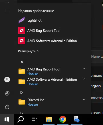Open taskbar search magnifier
103x125 pixels.
[21, 119]
